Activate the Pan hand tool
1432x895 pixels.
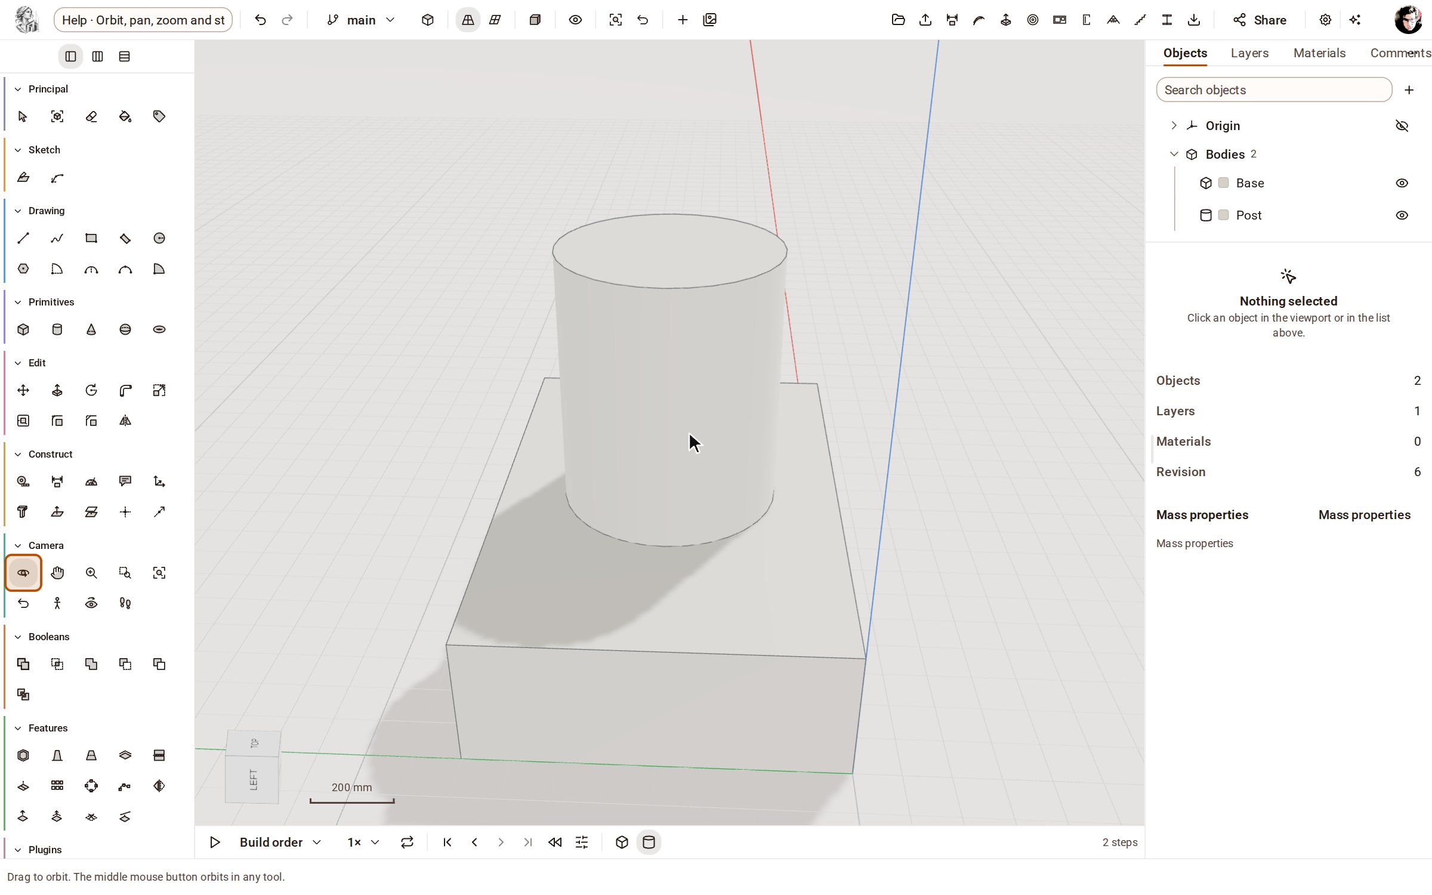point(57,573)
